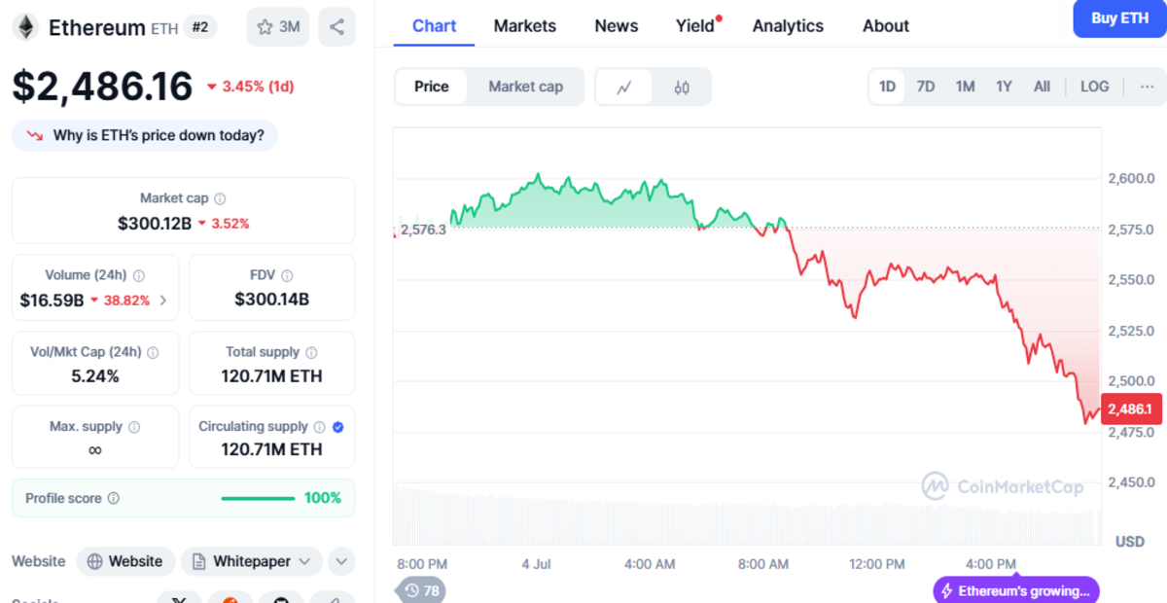Image resolution: width=1167 pixels, height=603 pixels.
Task: Open the Markets tab
Action: click(x=525, y=26)
